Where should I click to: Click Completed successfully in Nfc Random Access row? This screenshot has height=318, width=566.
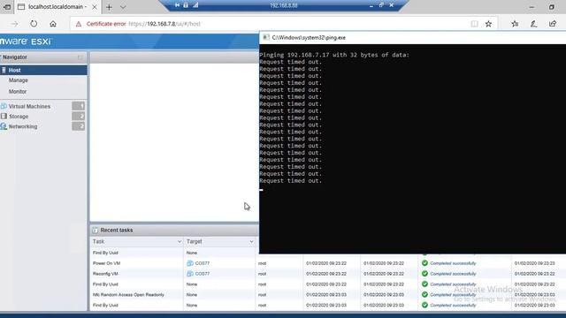pos(453,294)
